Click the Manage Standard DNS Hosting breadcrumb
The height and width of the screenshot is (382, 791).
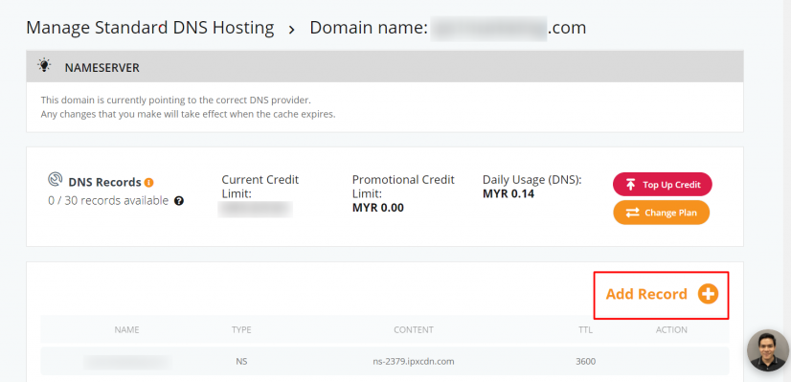pos(149,28)
